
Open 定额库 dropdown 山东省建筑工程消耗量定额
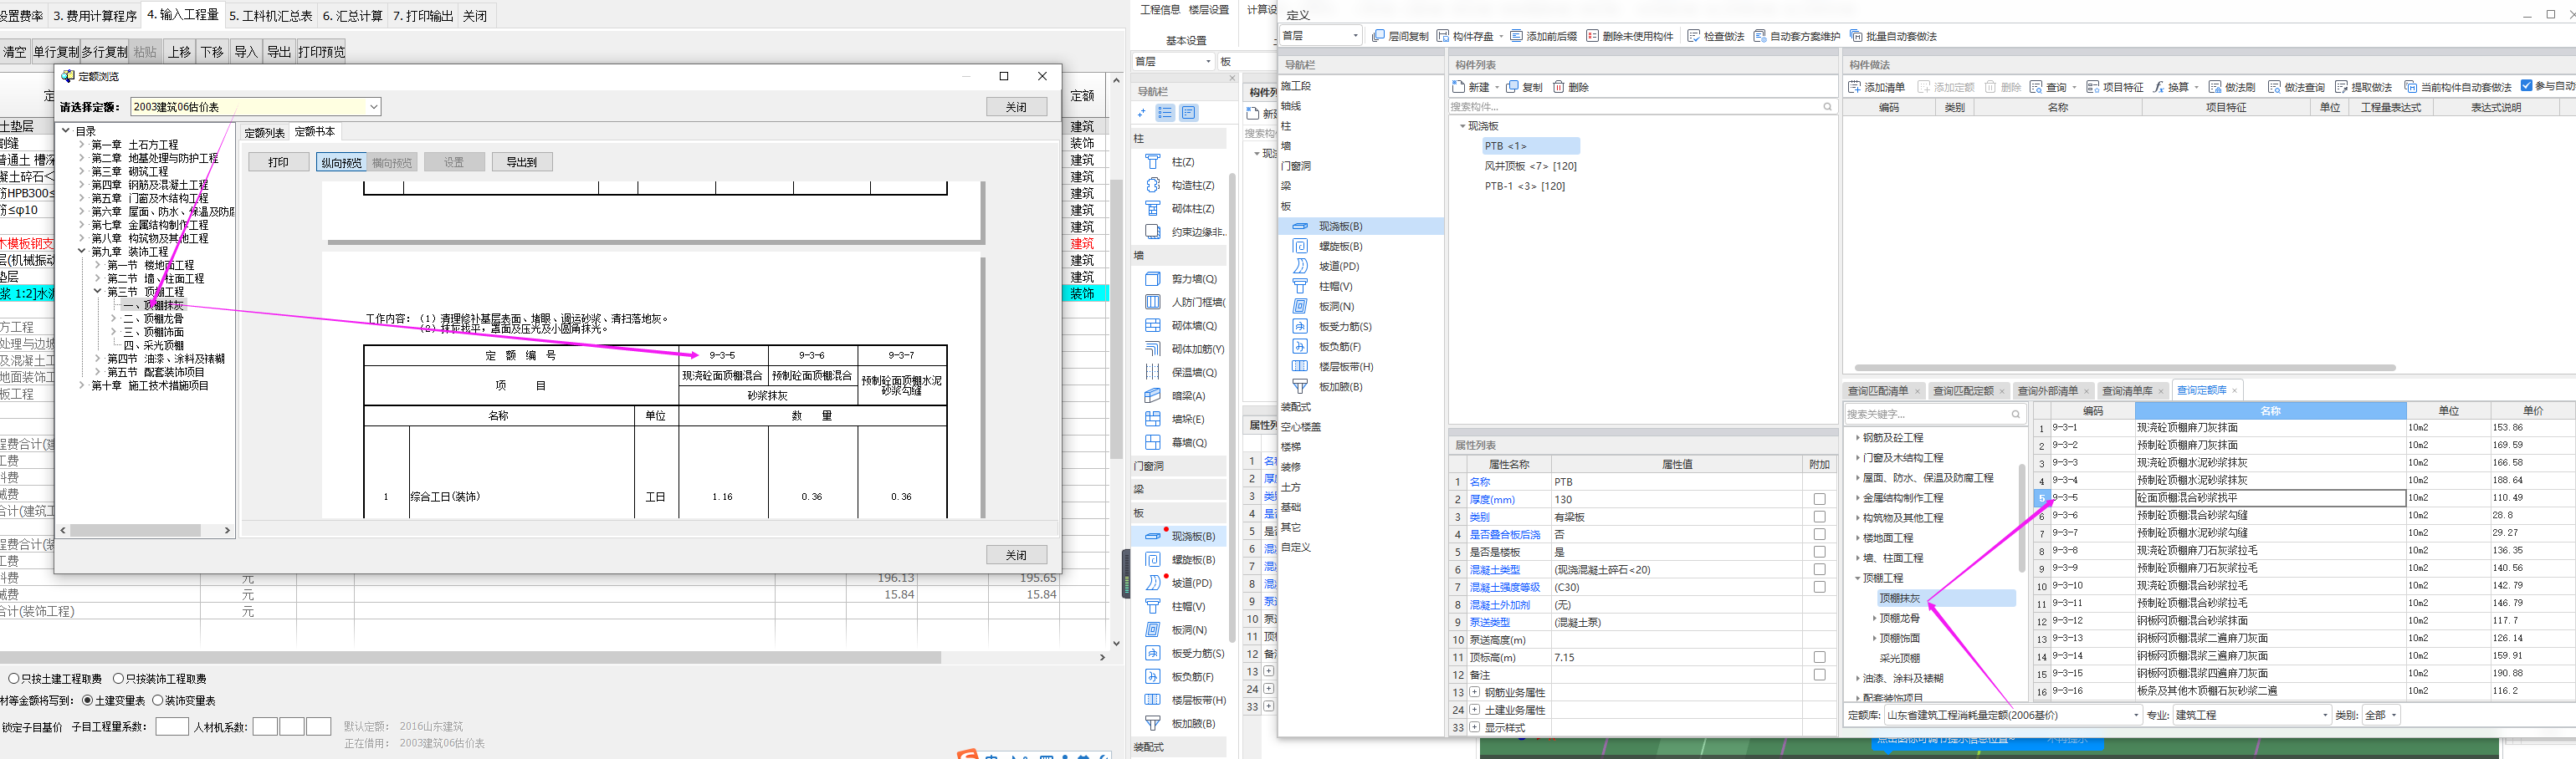pyautogui.click(x=2012, y=715)
